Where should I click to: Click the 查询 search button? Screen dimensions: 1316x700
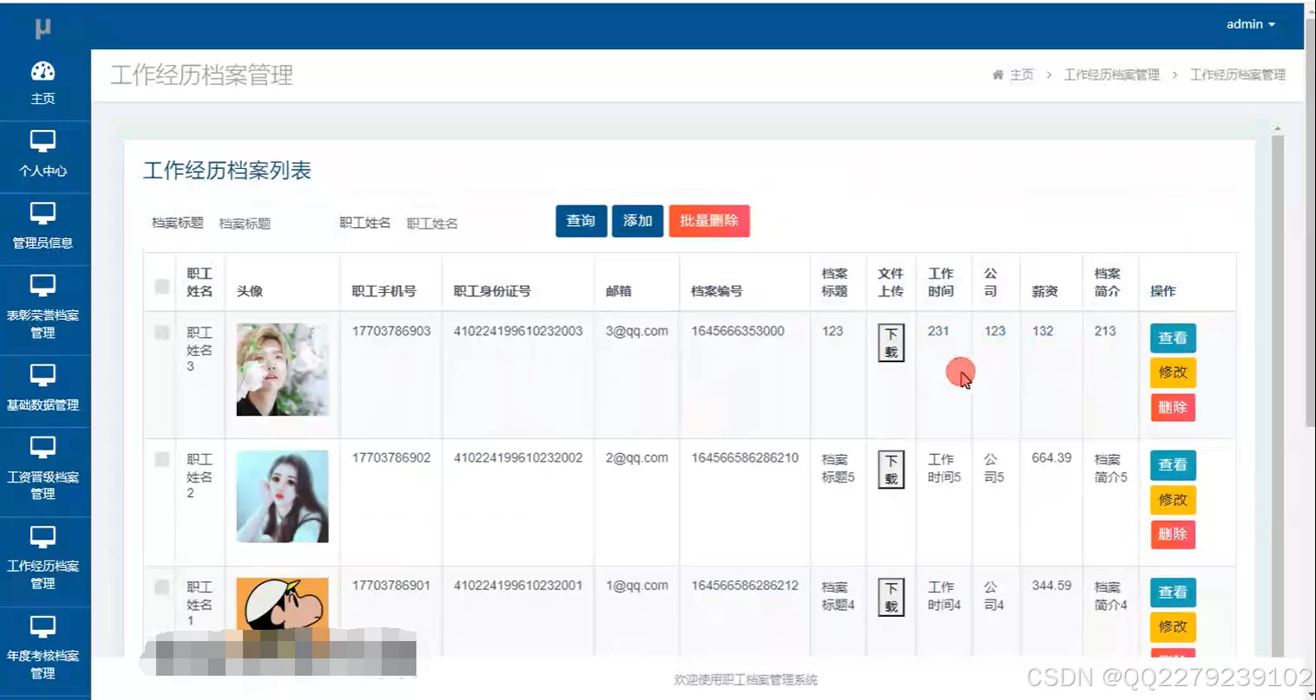[x=580, y=221]
